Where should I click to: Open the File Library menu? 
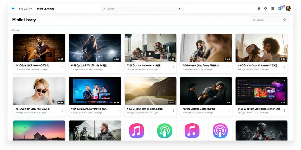coord(25,9)
